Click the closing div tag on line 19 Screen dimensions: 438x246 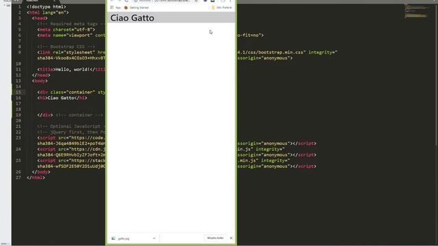[x=45, y=115]
